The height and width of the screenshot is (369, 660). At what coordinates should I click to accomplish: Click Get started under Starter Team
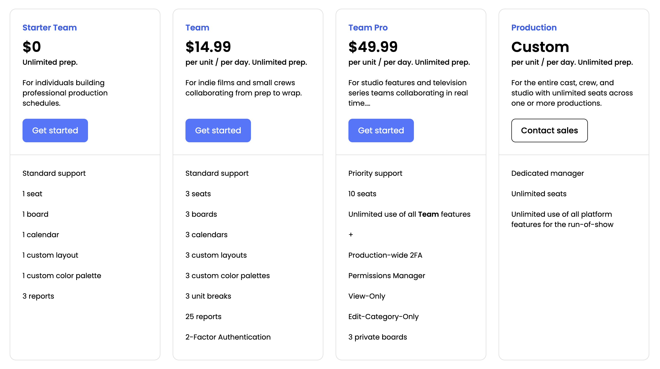point(55,131)
